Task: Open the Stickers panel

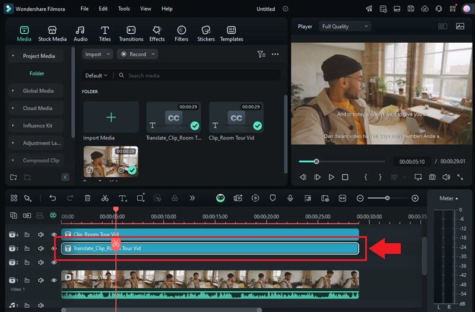Action: pos(206,34)
